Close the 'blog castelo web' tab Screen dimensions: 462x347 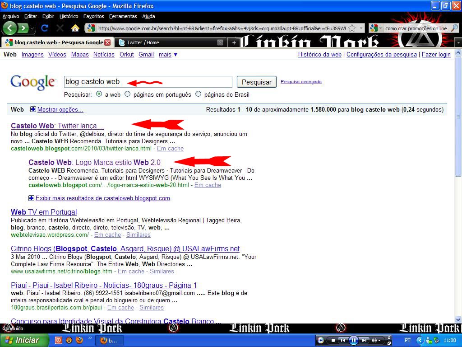107,42
